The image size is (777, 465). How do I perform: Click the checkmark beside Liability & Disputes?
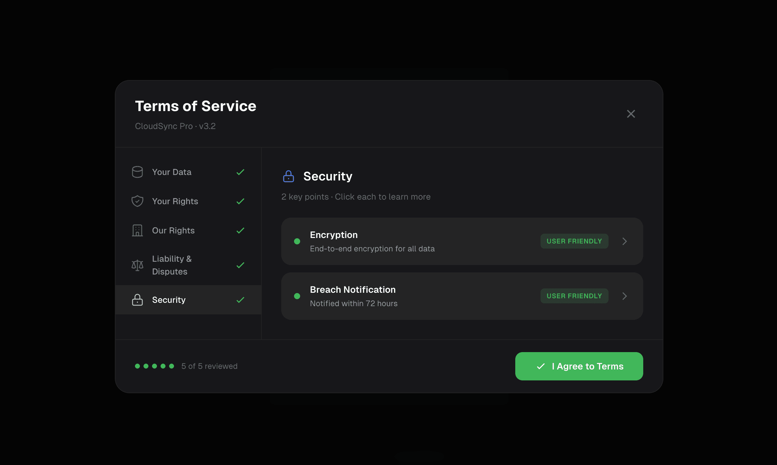[240, 265]
